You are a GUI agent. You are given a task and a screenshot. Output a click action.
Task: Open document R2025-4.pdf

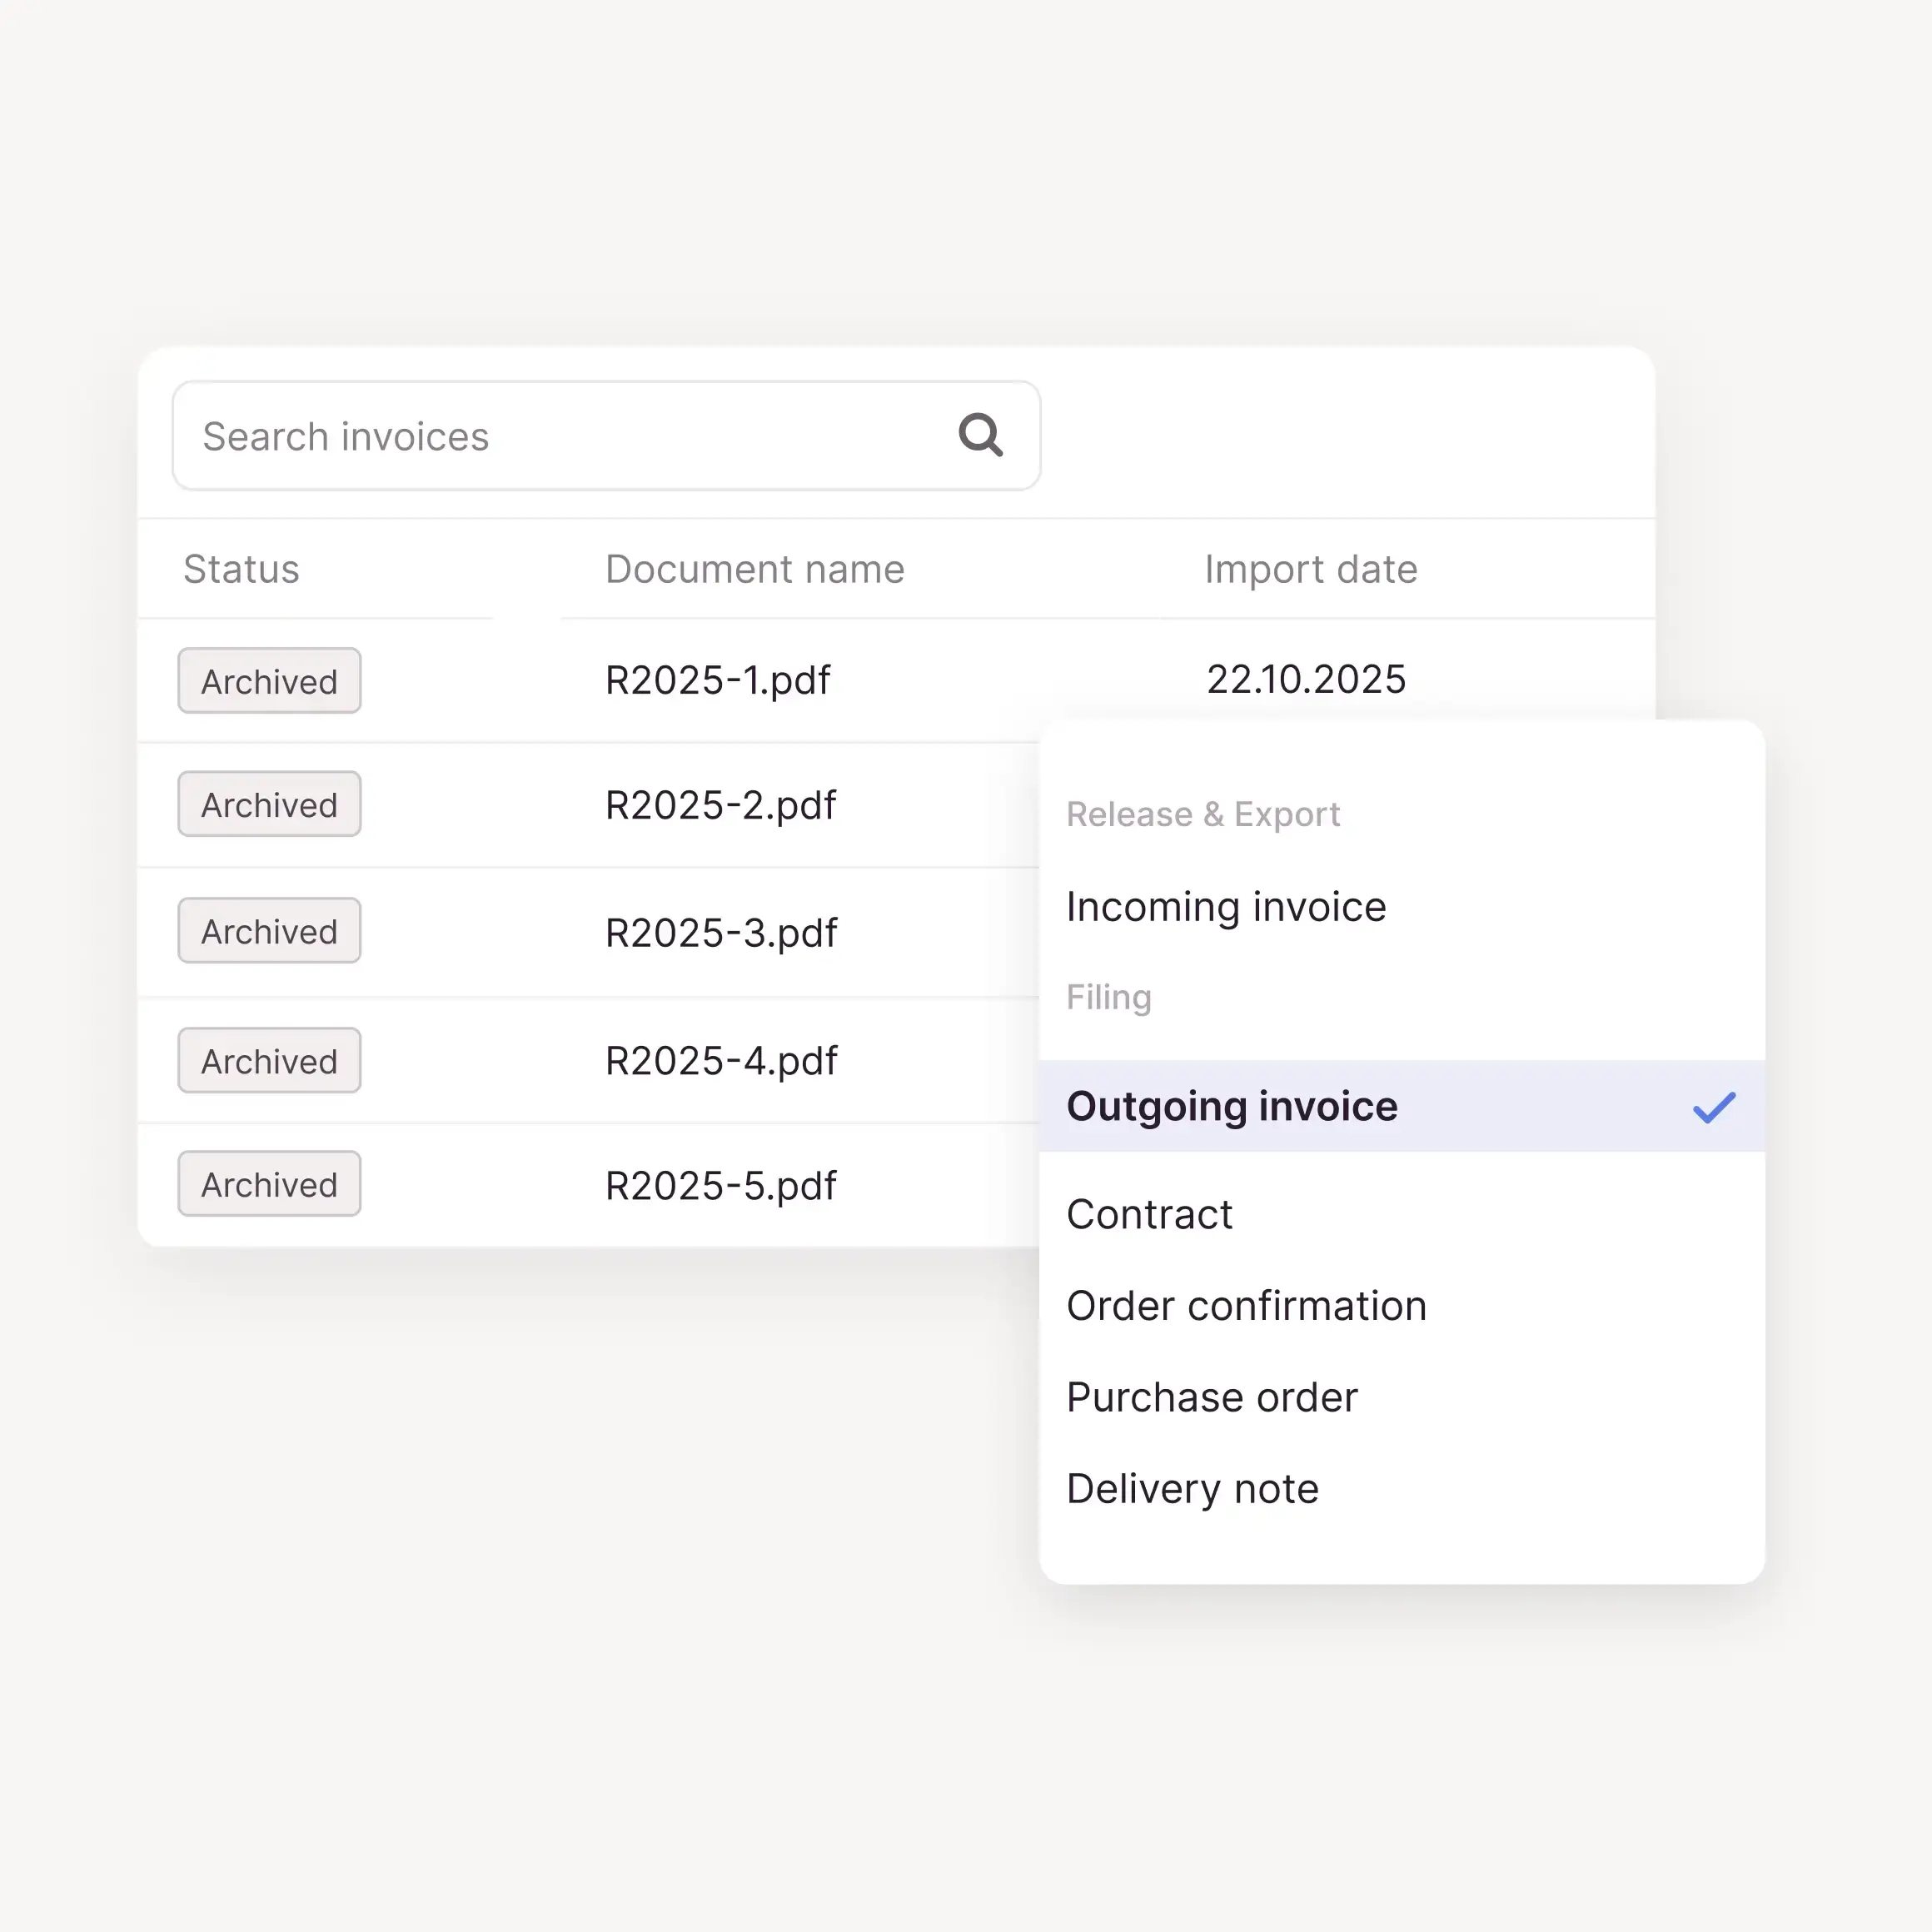coord(720,1061)
